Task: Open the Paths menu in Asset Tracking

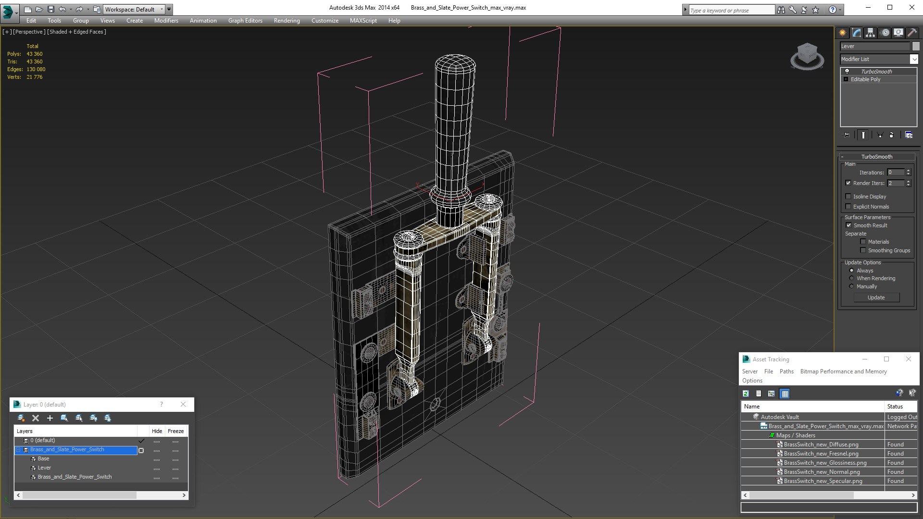Action: pos(786,371)
